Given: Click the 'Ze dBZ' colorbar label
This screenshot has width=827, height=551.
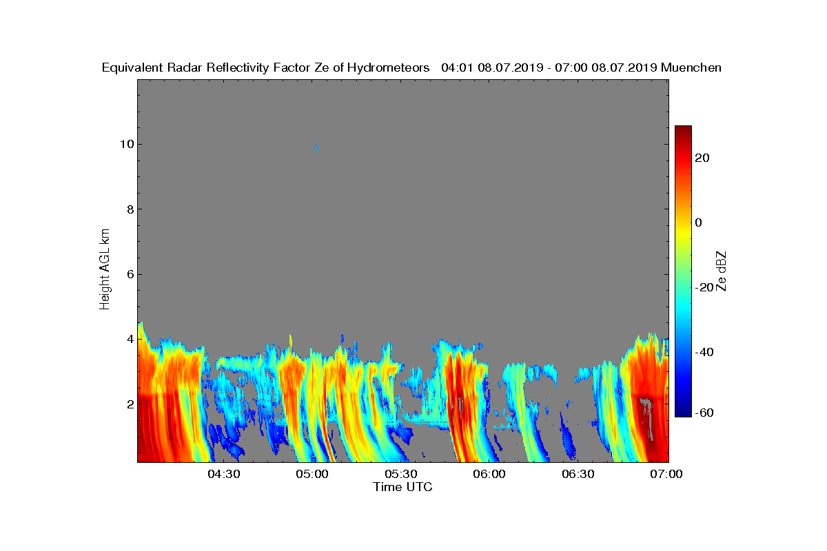Looking at the screenshot, I should 722,271.
